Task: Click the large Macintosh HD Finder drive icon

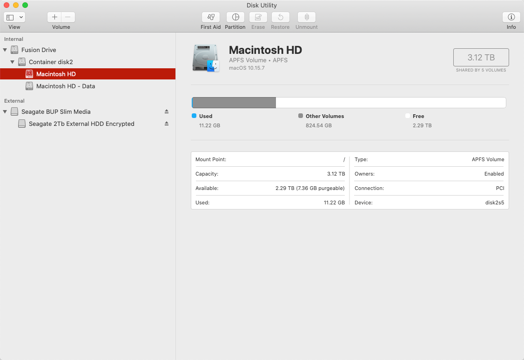Action: coord(206,58)
